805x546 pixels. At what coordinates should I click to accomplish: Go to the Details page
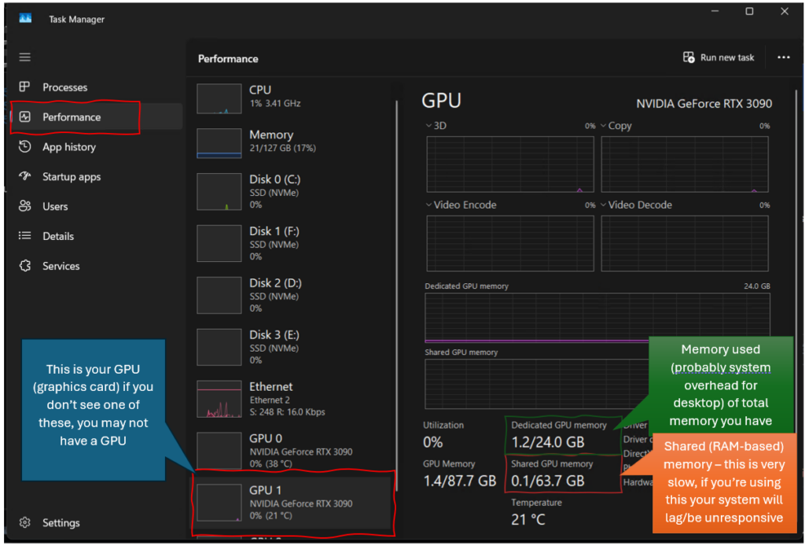(97, 236)
